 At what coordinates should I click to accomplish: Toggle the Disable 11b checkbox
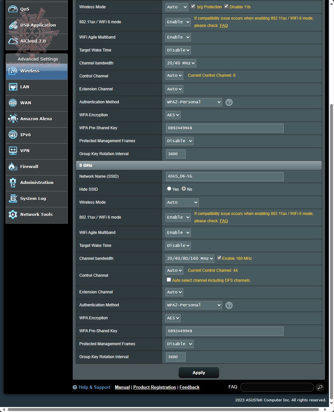226,6
